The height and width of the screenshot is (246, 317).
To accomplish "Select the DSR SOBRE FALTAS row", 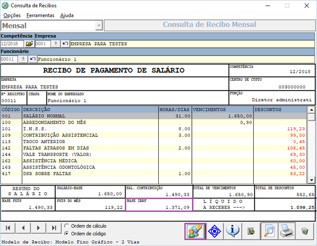I will [x=154, y=174].
